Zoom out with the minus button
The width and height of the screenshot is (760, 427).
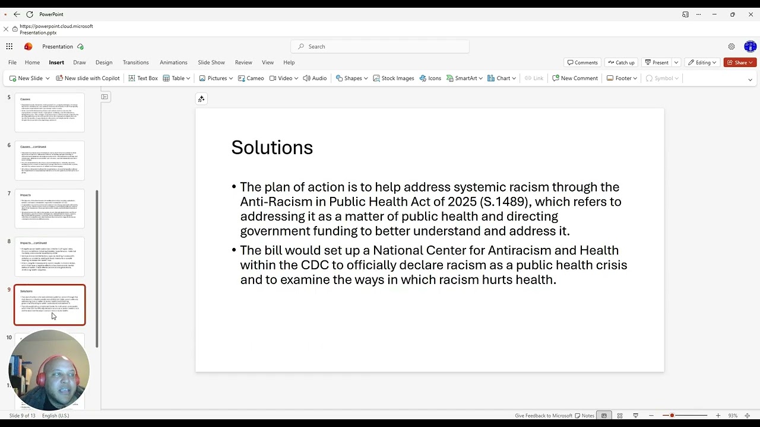coord(651,416)
